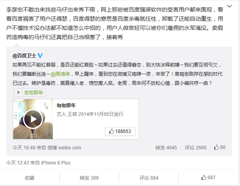
Task: Open the 微博 weibo.com source link
Action: (x=64, y=148)
